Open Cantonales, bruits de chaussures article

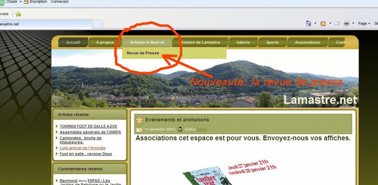pyautogui.click(x=80, y=140)
